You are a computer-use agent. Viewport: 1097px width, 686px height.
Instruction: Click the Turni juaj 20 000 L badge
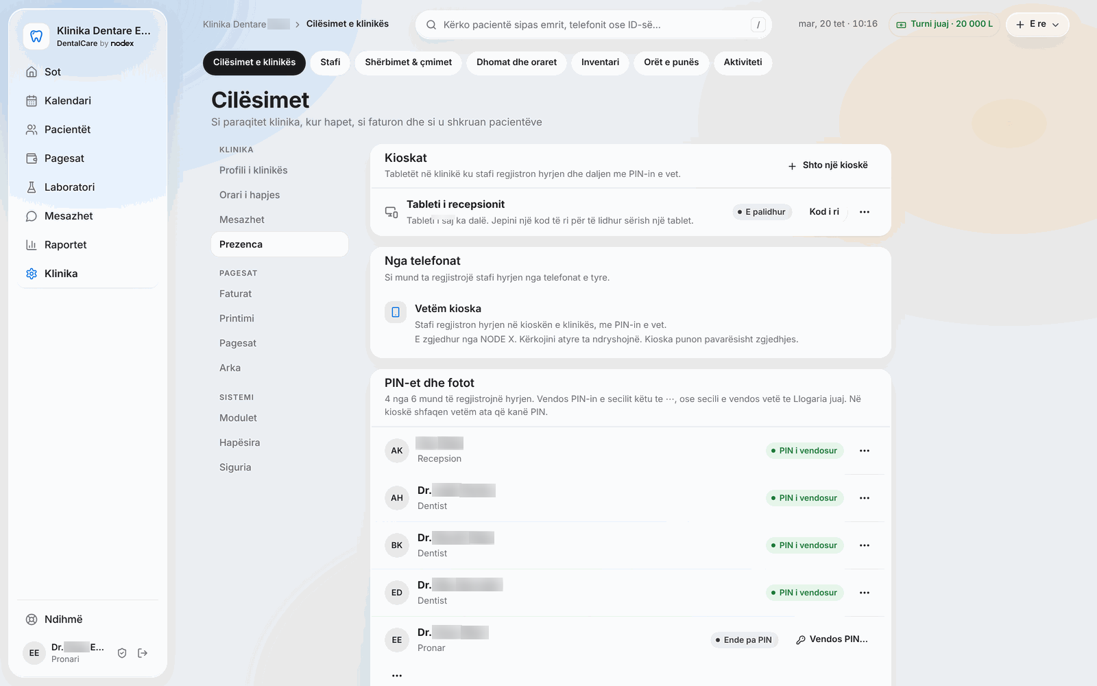coord(944,24)
